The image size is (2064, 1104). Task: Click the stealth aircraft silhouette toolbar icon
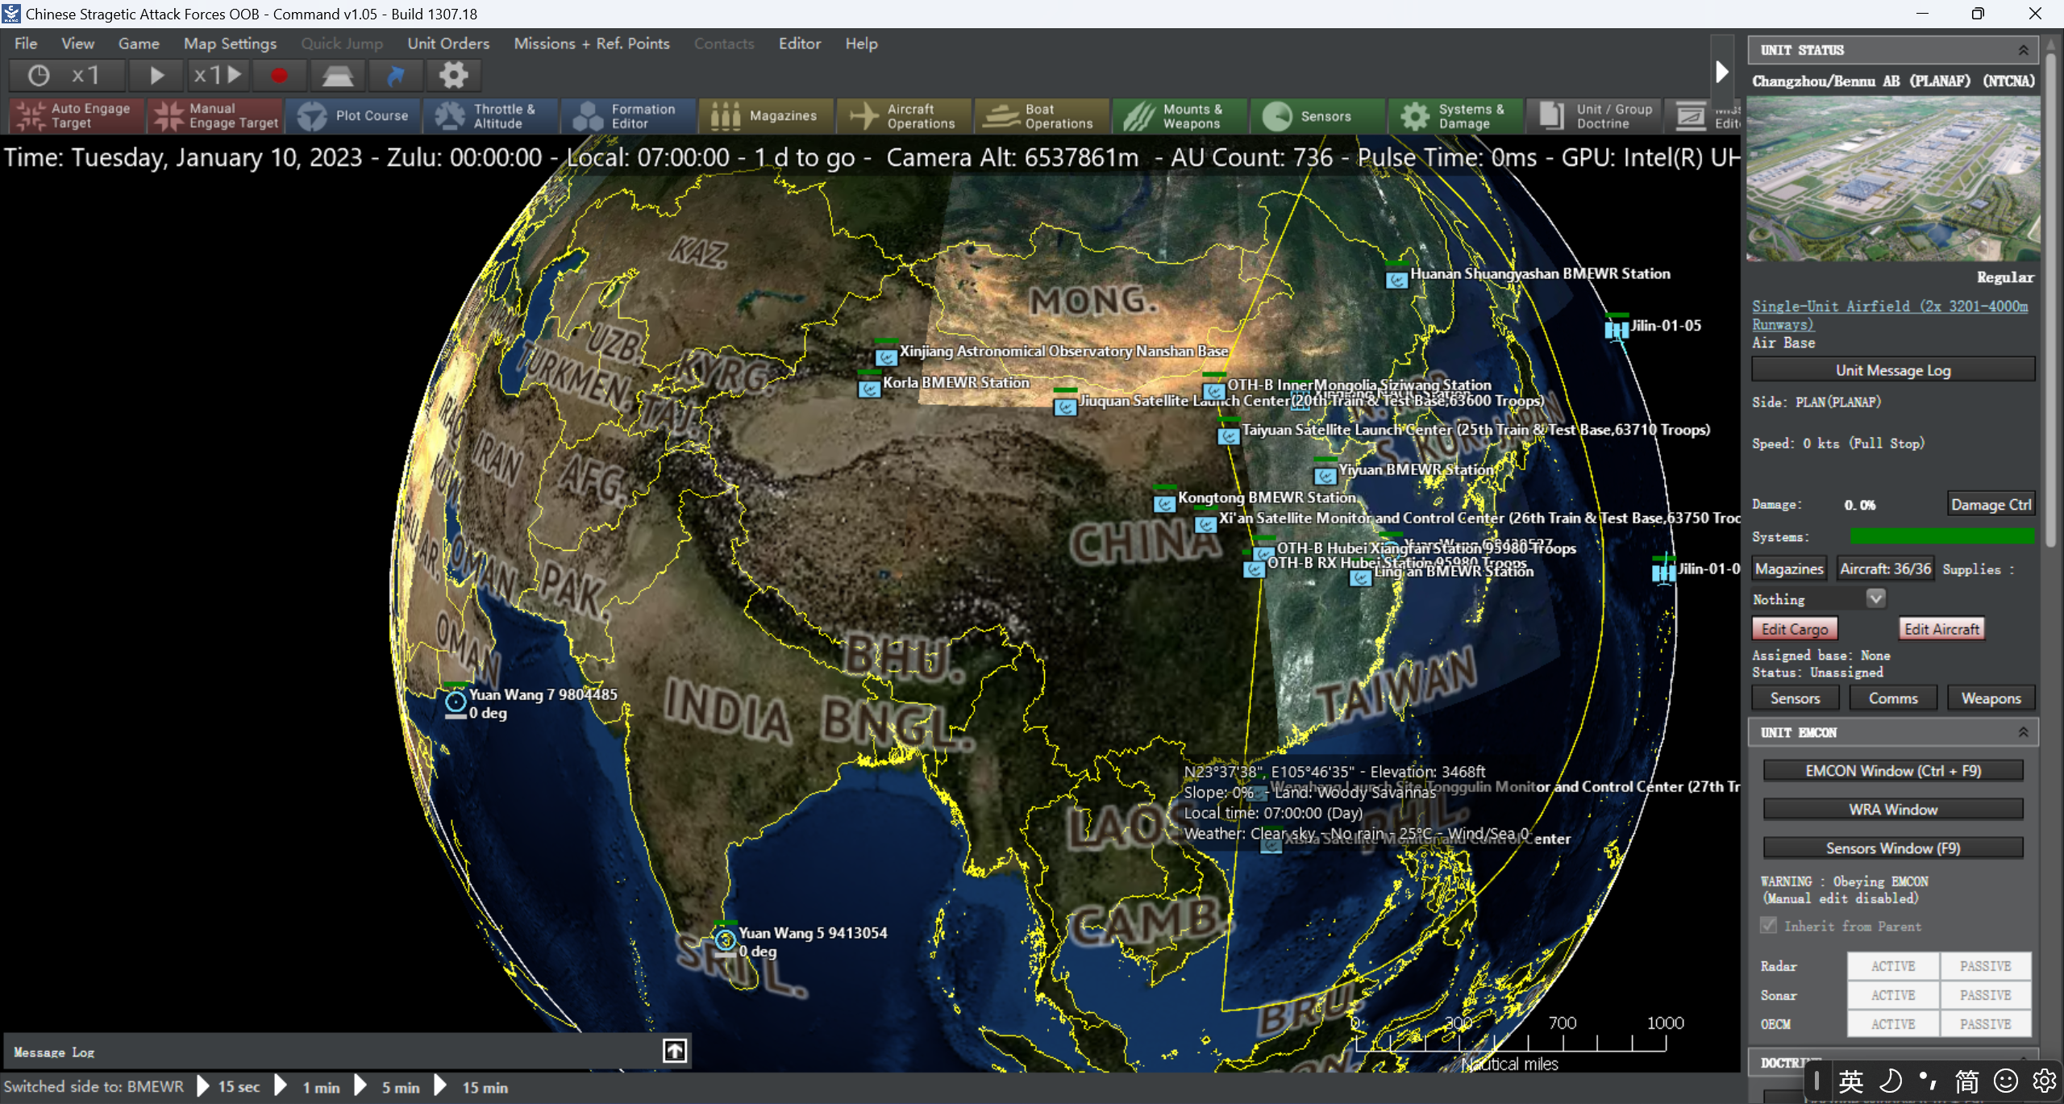pos(338,76)
